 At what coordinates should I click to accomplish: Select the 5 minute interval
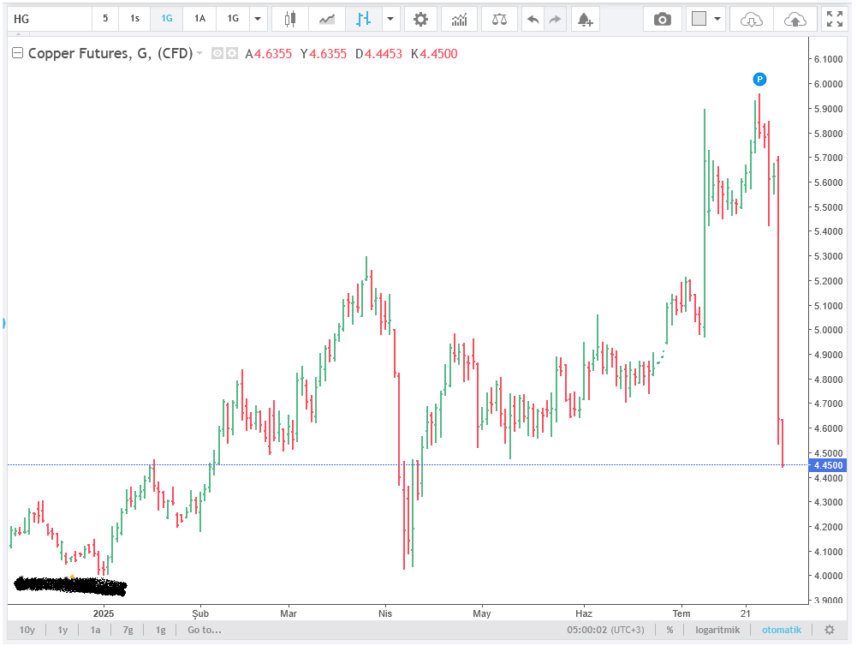point(105,18)
